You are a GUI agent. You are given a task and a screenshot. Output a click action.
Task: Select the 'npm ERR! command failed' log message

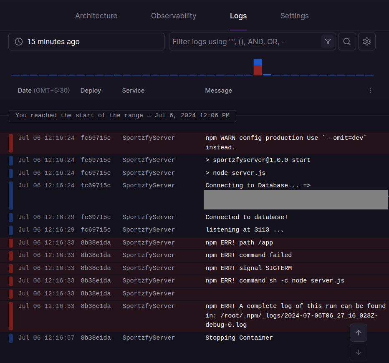point(249,255)
